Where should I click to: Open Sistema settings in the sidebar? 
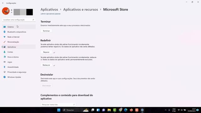tap(19, 27)
